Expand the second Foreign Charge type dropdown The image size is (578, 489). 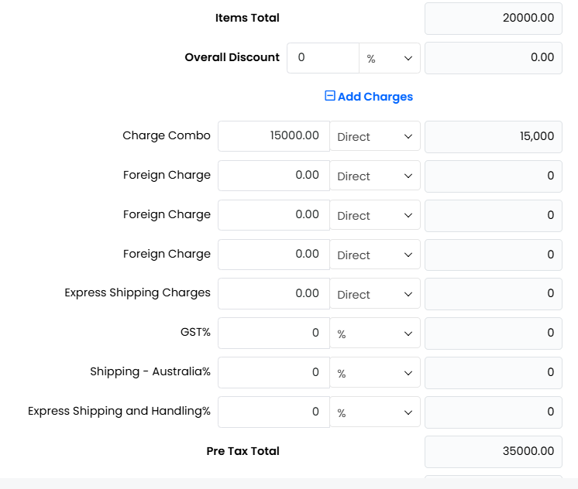pyautogui.click(x=375, y=215)
